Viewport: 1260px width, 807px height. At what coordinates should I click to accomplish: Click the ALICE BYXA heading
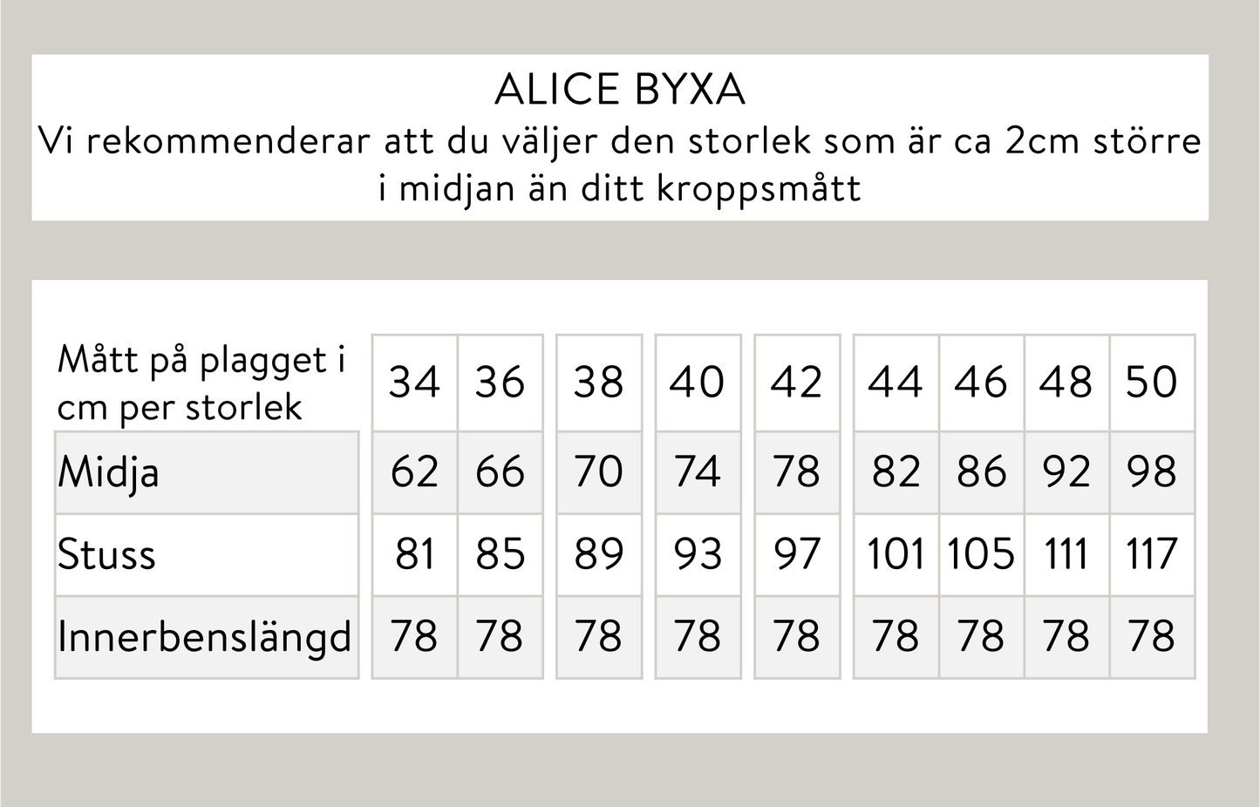coord(619,89)
